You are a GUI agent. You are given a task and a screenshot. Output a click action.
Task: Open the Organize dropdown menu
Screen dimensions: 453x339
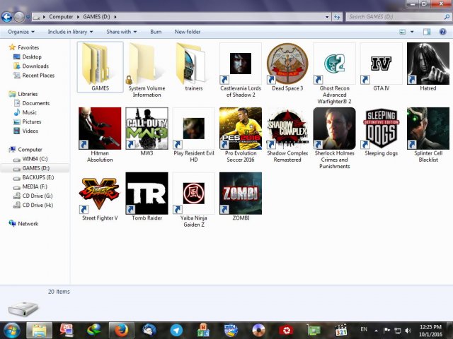tap(21, 32)
